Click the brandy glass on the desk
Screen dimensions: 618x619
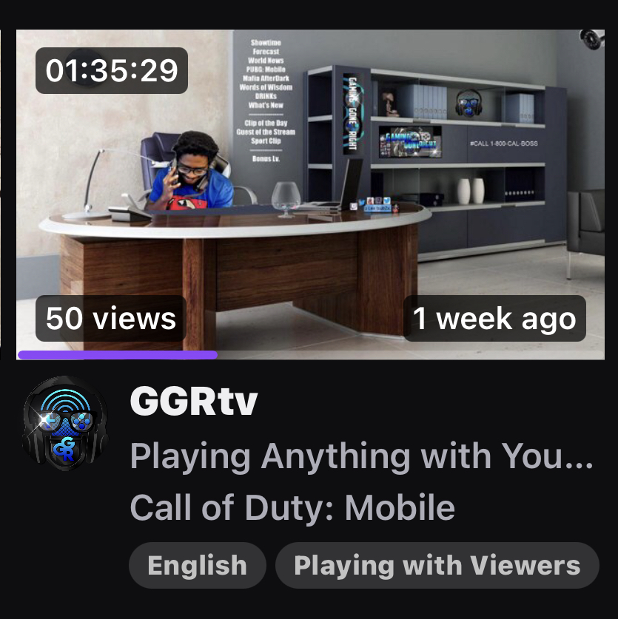[286, 199]
